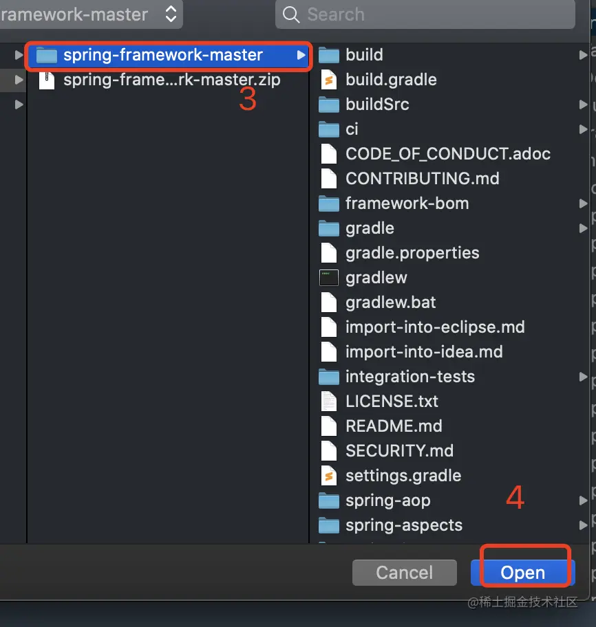Select SECURITY.md file name
Image resolution: width=596 pixels, height=627 pixels.
pyautogui.click(x=399, y=451)
